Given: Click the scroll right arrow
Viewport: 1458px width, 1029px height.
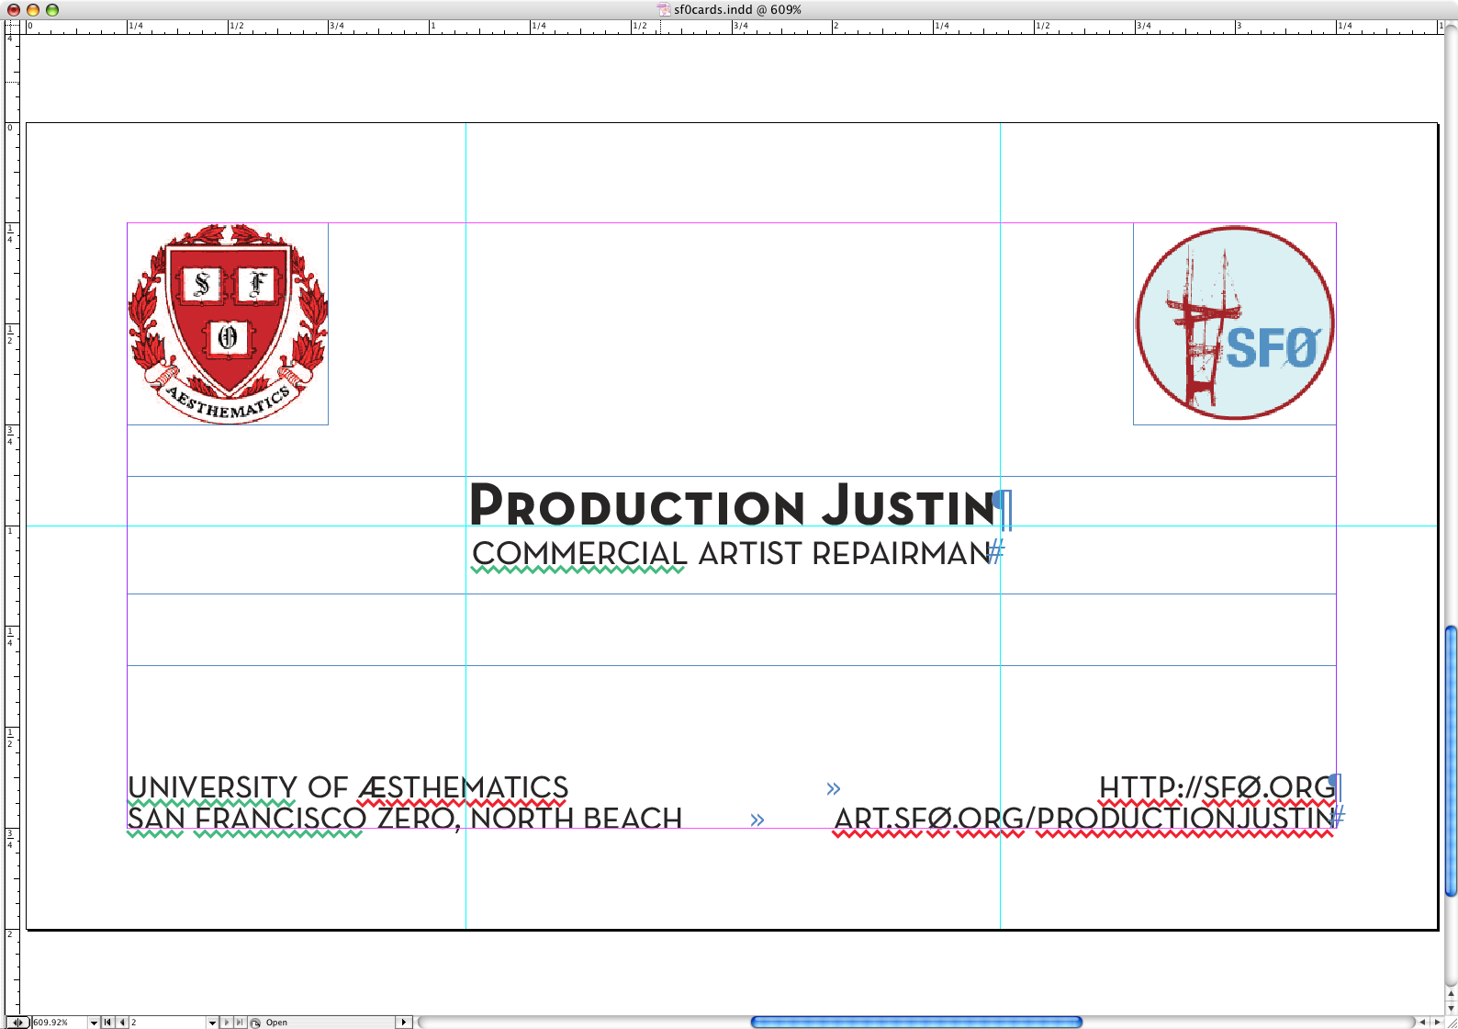Looking at the screenshot, I should point(1437,1022).
